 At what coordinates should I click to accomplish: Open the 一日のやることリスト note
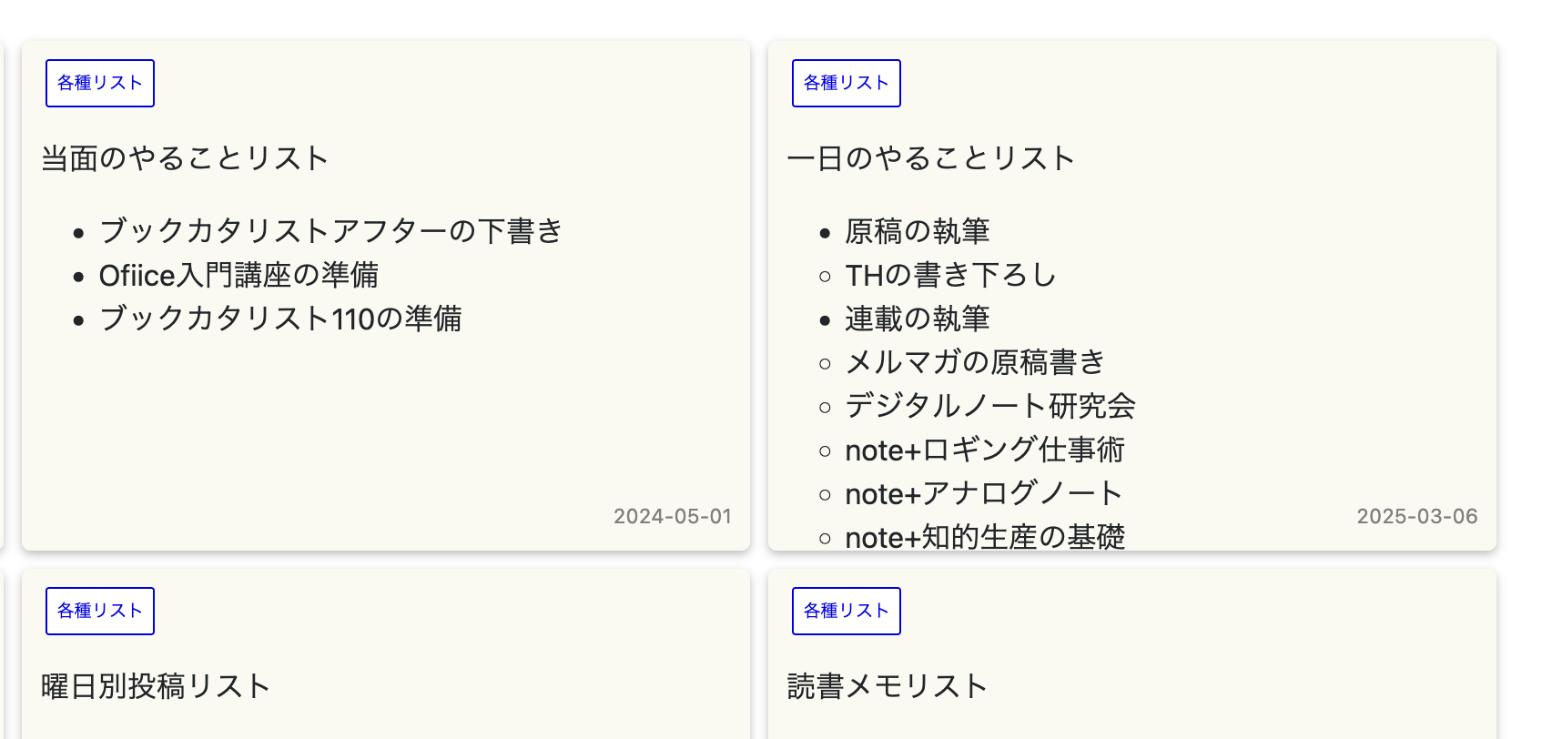(930, 157)
